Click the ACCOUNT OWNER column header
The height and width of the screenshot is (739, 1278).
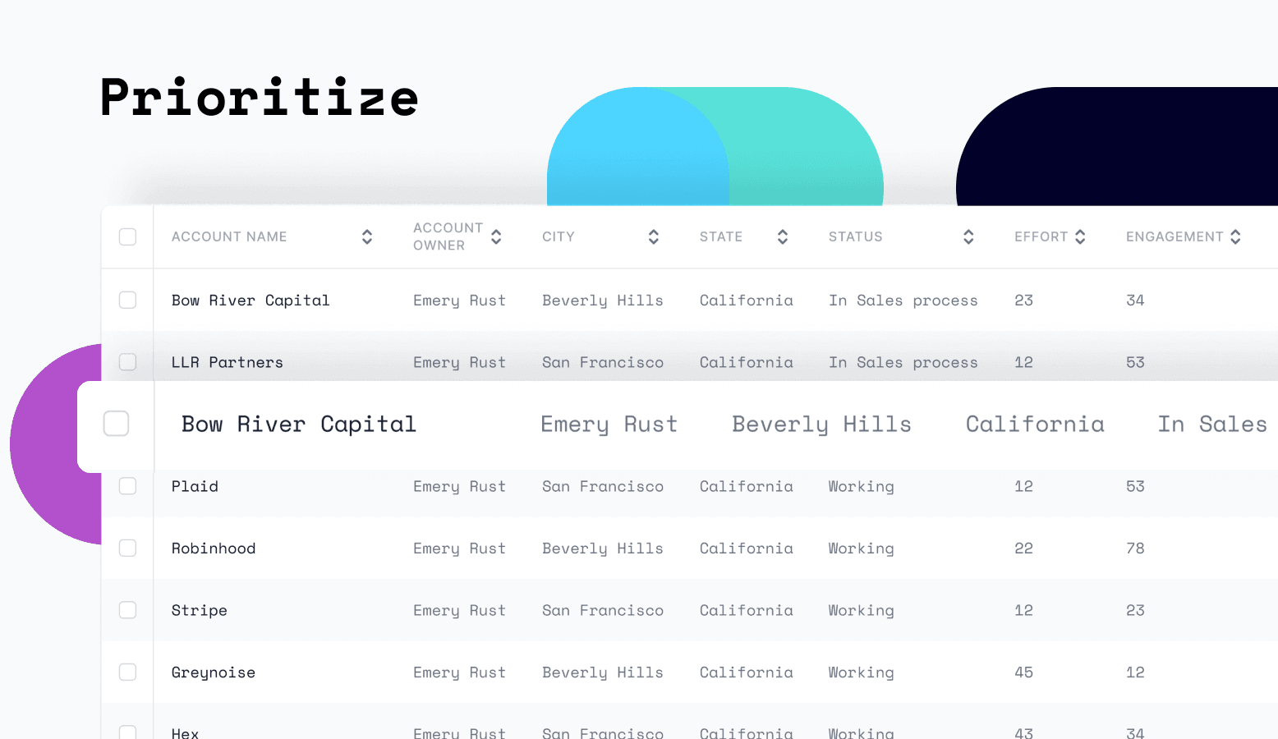448,236
